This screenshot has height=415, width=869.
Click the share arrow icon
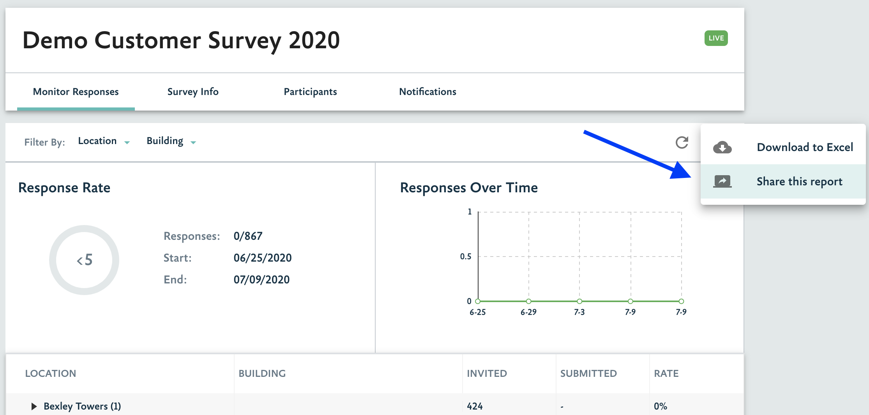(x=722, y=181)
